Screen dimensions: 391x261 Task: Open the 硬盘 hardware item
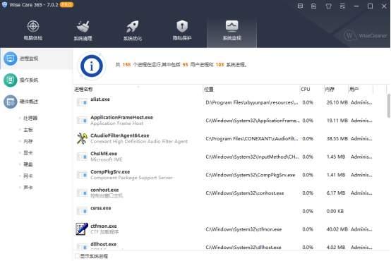point(28,164)
